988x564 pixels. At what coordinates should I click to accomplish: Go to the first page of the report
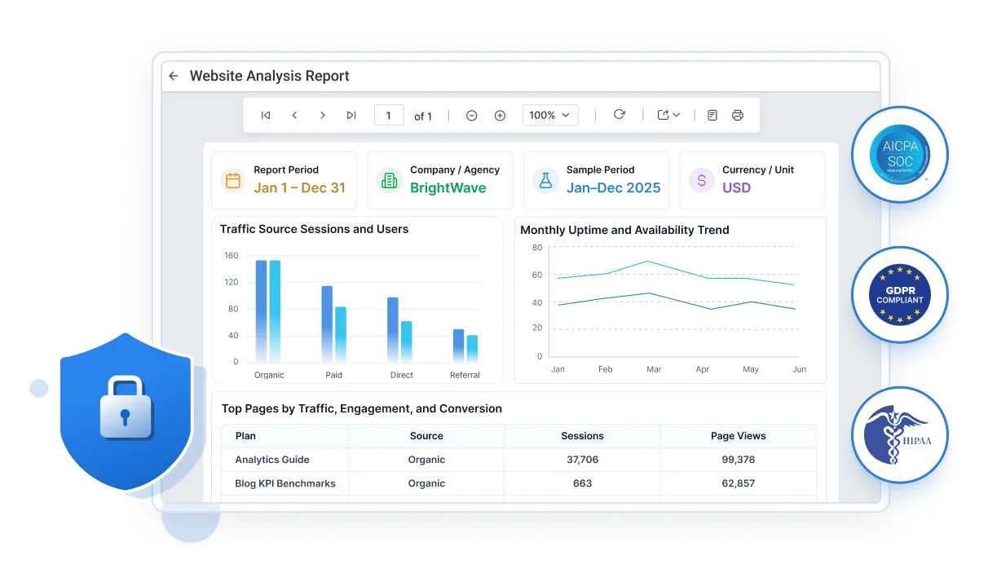[266, 116]
